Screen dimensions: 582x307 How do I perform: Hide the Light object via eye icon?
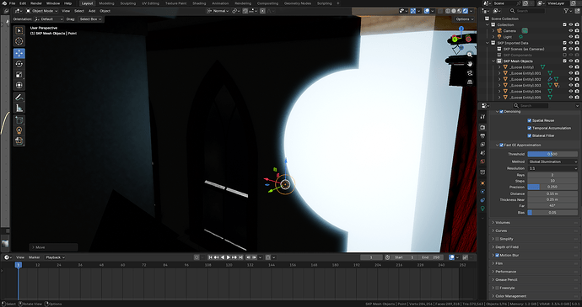click(571, 37)
